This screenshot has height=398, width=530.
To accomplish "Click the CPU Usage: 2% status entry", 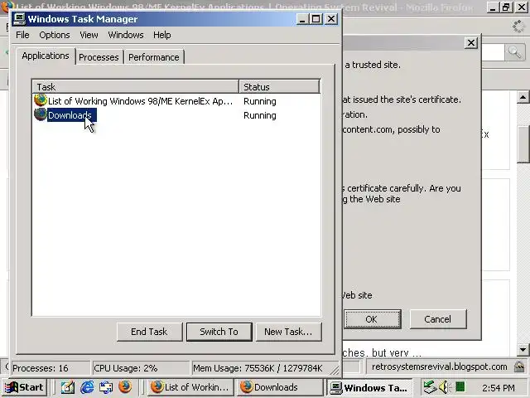I will pyautogui.click(x=141, y=368).
